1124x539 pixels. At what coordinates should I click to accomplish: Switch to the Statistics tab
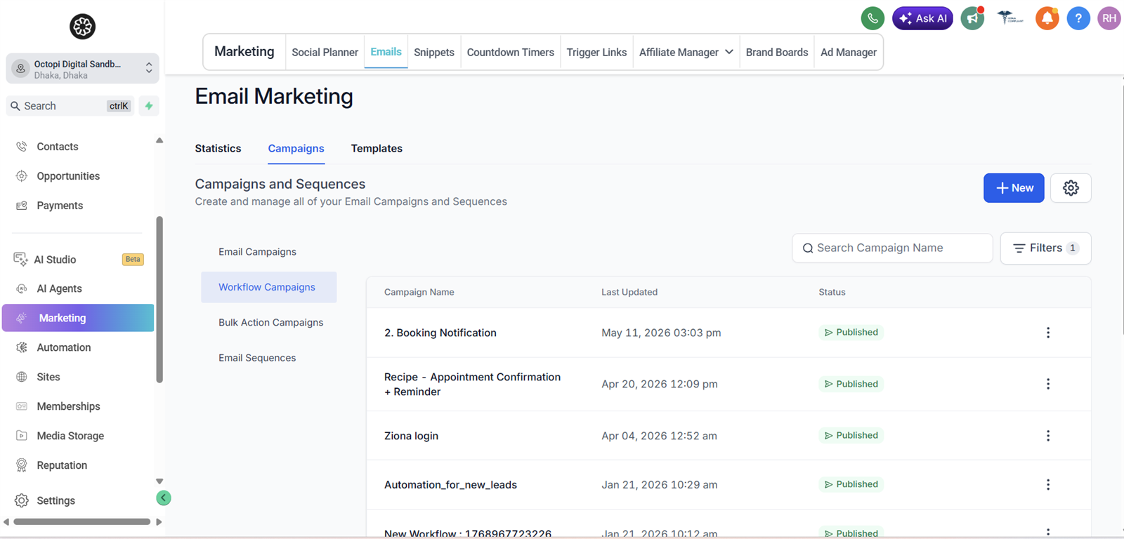218,148
